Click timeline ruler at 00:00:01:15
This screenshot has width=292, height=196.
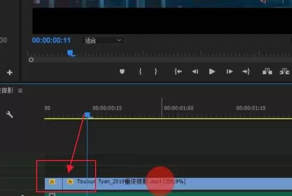pos(251,108)
